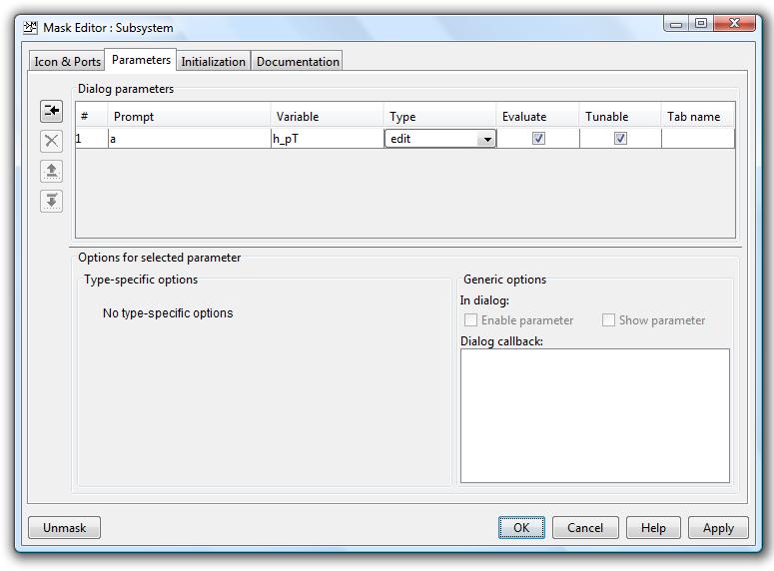Check the Enable parameter option
The width and height of the screenshot is (774, 571).
470,320
